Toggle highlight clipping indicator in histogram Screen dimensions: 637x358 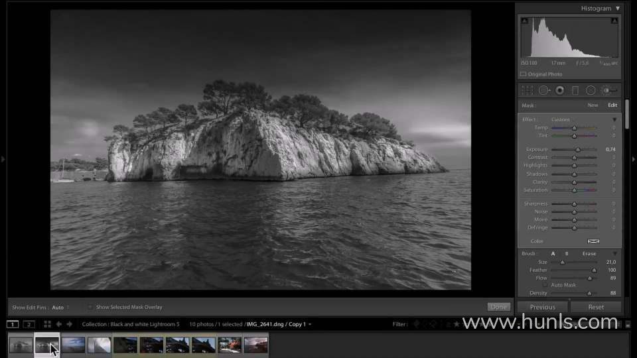(614, 21)
